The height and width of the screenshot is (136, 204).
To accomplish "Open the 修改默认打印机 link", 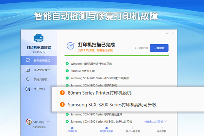I will [154, 122].
